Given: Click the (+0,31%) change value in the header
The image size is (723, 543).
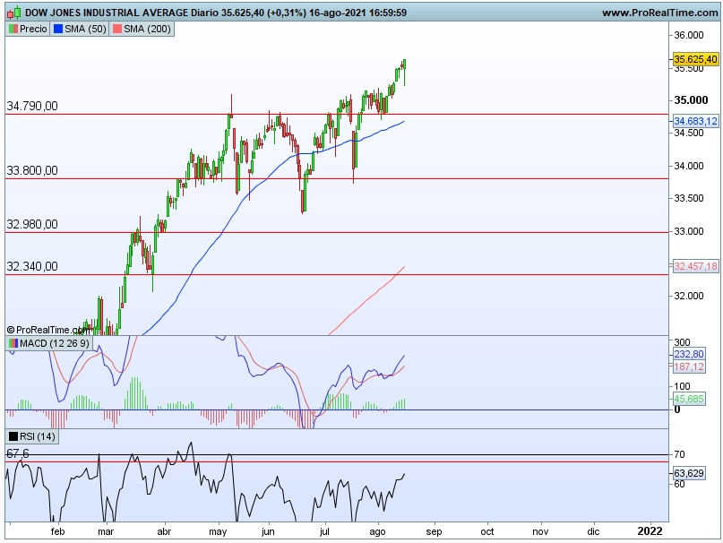Looking at the screenshot, I should point(287,13).
